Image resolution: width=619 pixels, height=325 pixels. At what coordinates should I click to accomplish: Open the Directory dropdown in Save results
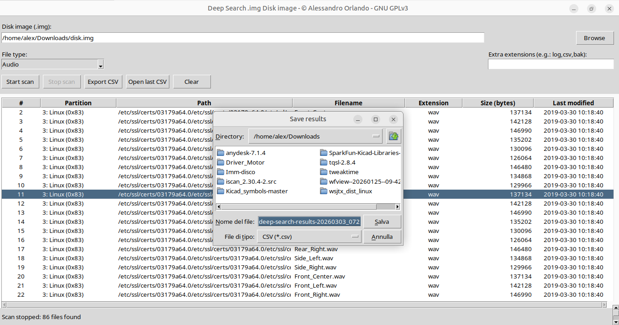pos(315,136)
